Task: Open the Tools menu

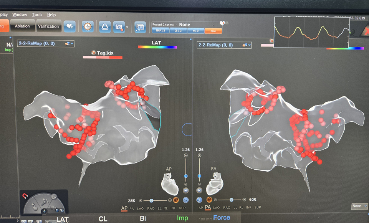Action: (x=37, y=15)
